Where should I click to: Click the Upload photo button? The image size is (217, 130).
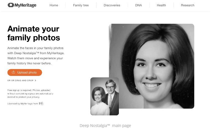pos(25,72)
